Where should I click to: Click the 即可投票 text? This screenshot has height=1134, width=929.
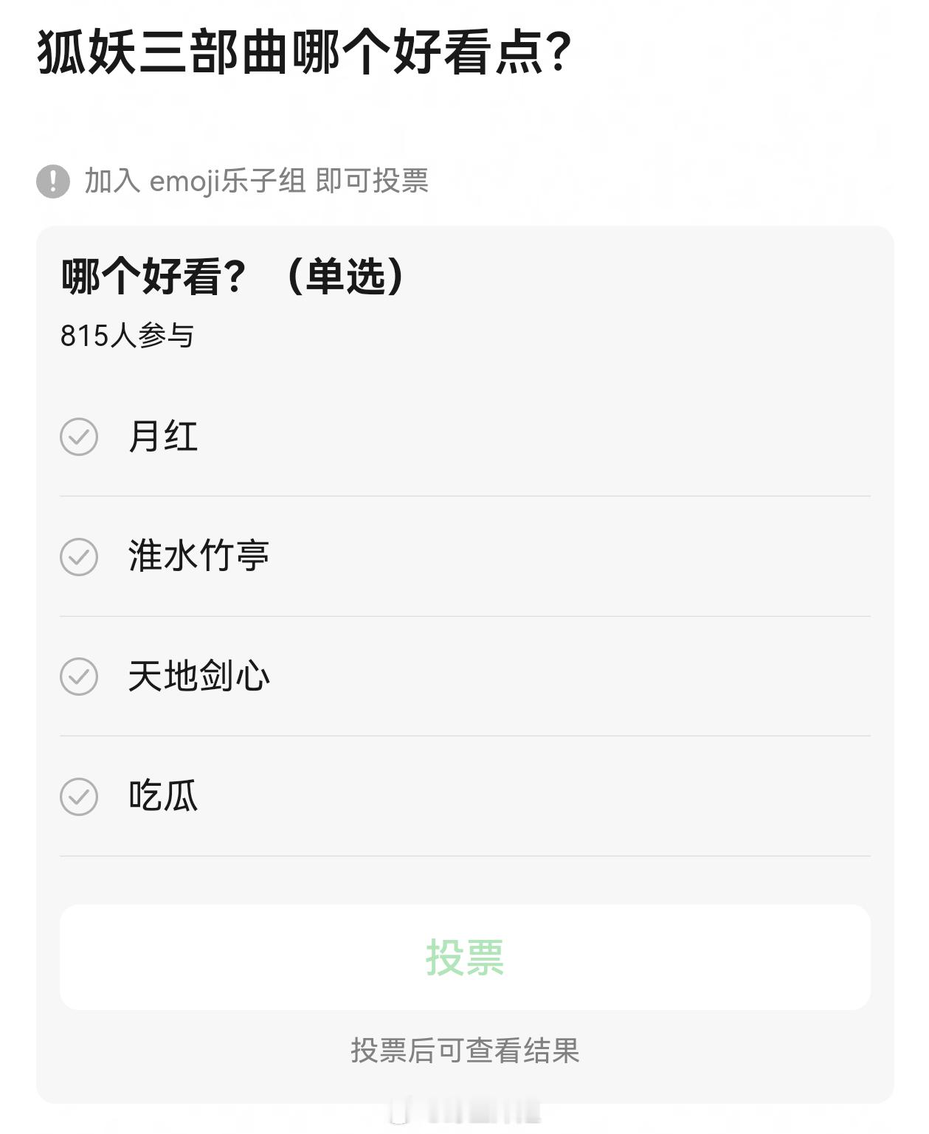click(372, 181)
